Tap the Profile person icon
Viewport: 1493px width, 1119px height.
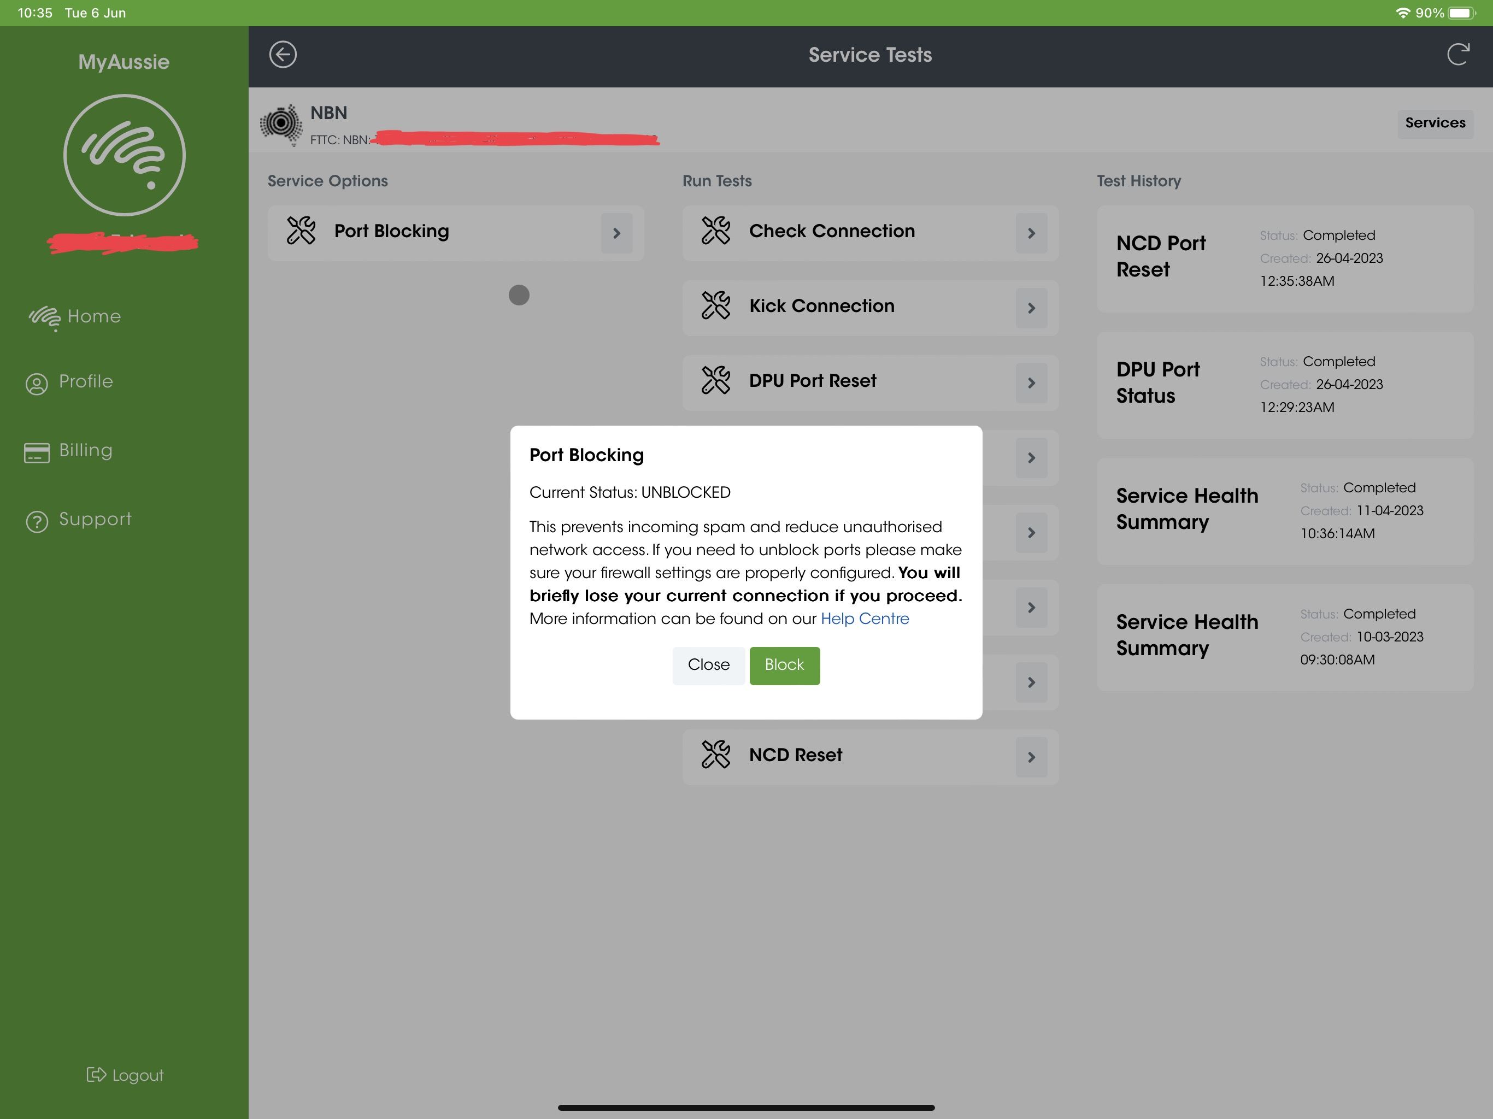coord(37,384)
